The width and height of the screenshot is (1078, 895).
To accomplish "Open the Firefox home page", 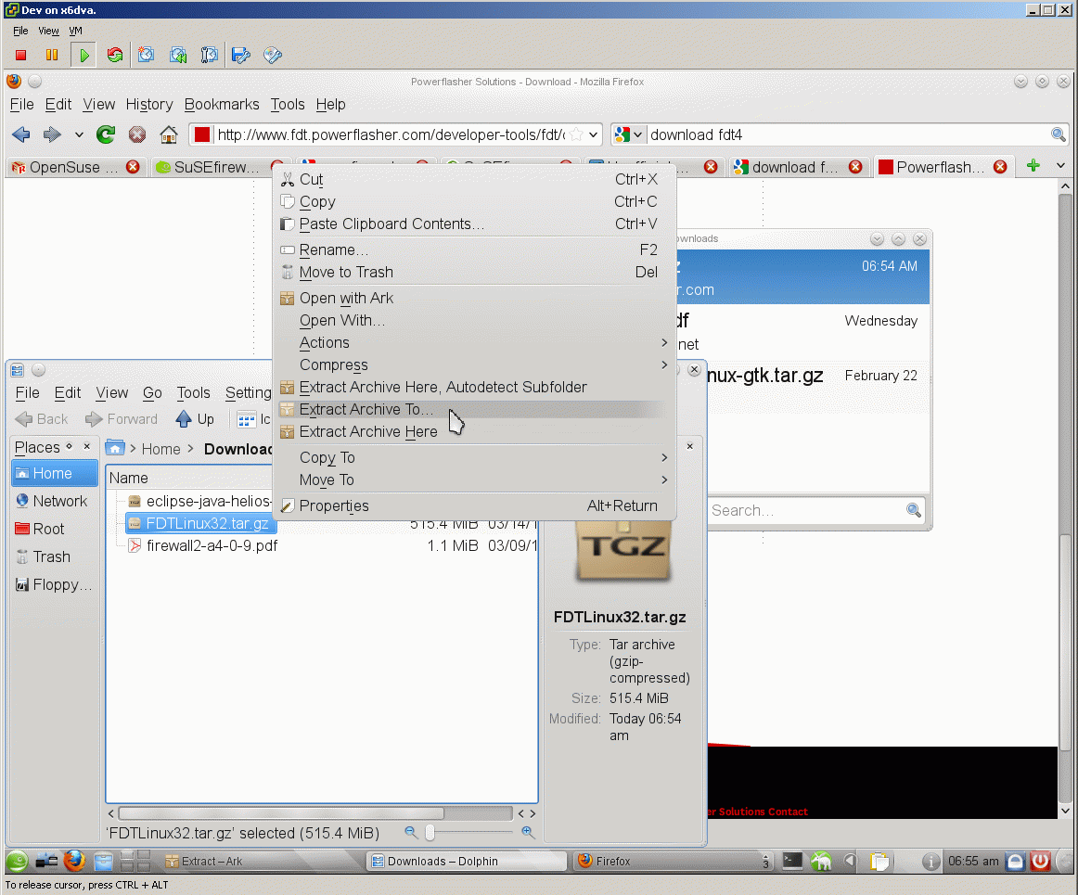I will (169, 134).
